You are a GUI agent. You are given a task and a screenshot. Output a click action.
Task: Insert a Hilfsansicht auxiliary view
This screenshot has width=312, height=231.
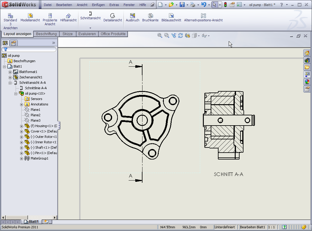click(68, 18)
